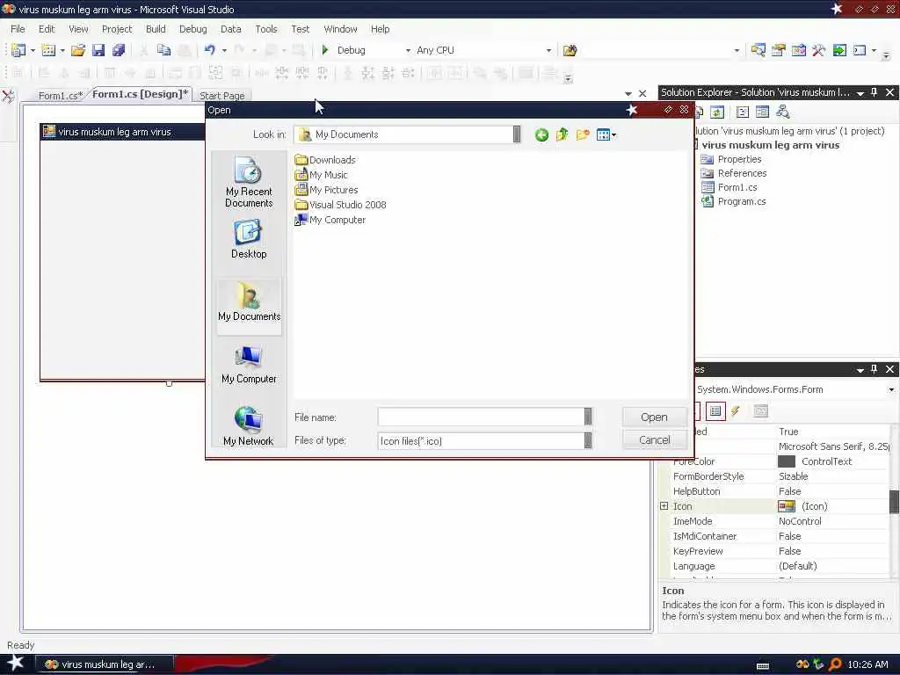Click the Find in Files icon
This screenshot has width=900, height=675.
(x=570, y=50)
